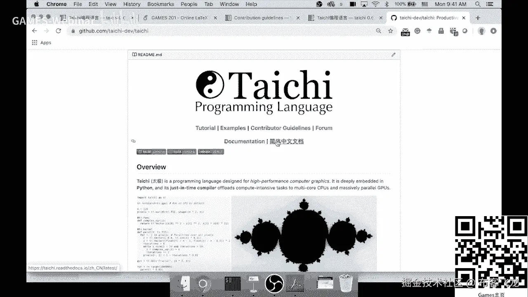This screenshot has width=528, height=297.
Task: Close the taichi-dev/taichi GitHub tab
Action: tap(464, 18)
